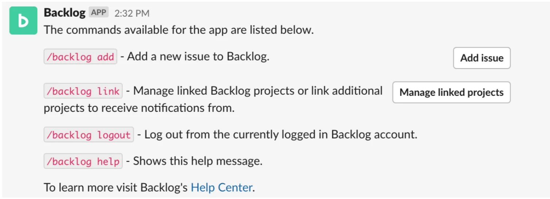Click the '/backlog link' command code
The height and width of the screenshot is (199, 550).
pyautogui.click(x=83, y=91)
